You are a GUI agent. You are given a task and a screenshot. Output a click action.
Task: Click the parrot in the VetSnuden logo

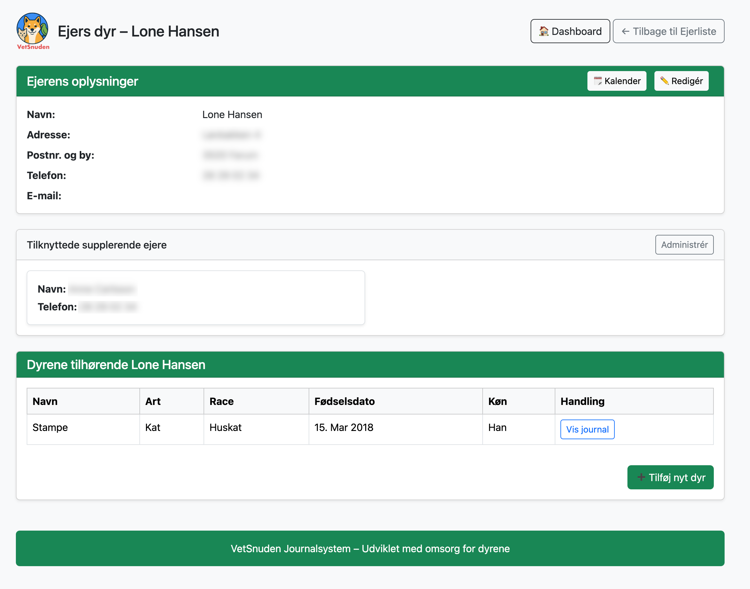(x=44, y=30)
